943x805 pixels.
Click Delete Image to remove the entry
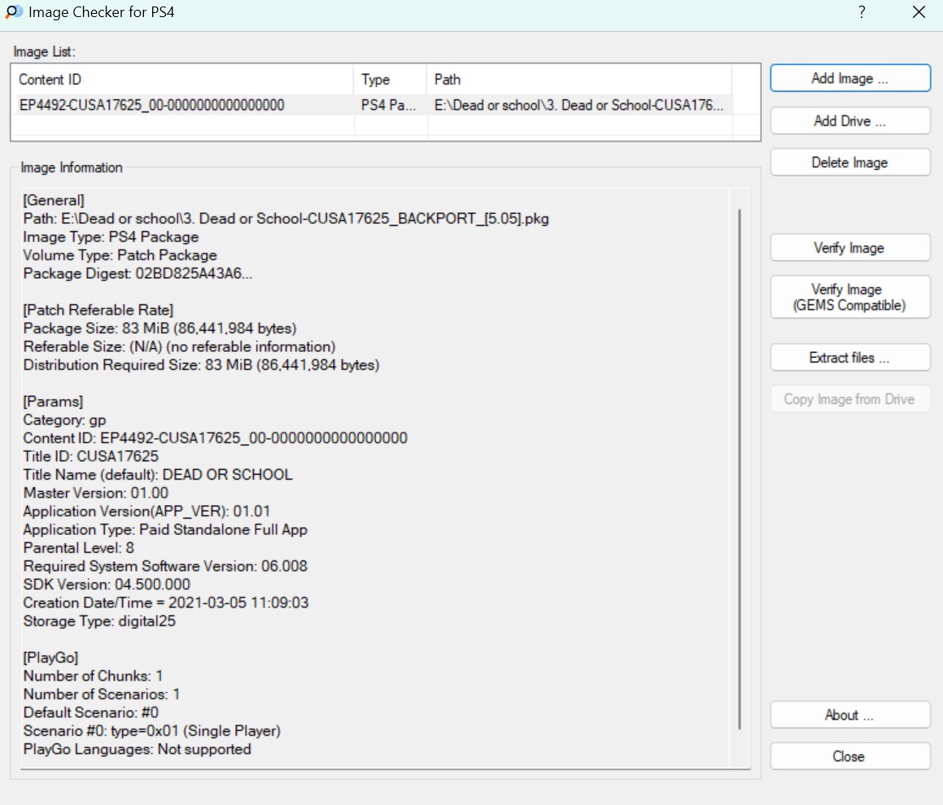pos(849,163)
